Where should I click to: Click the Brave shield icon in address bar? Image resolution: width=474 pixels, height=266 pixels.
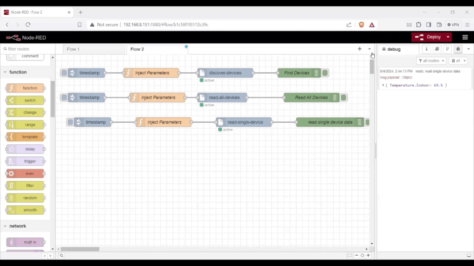point(361,25)
